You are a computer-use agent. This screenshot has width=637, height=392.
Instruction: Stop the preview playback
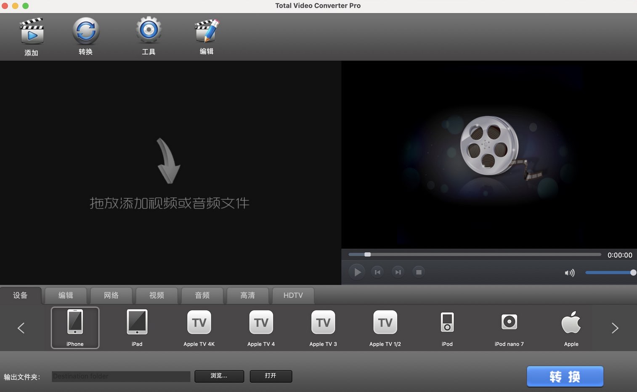[x=419, y=272]
